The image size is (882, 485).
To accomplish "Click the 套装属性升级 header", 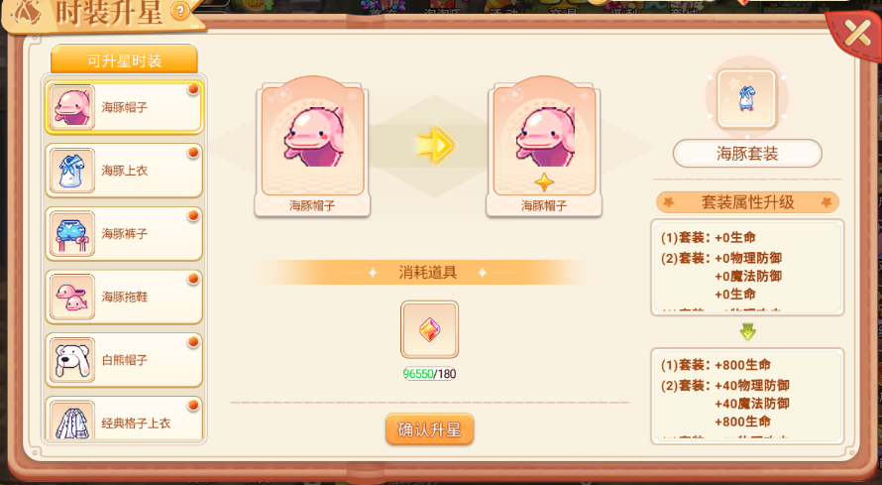I will [x=747, y=202].
